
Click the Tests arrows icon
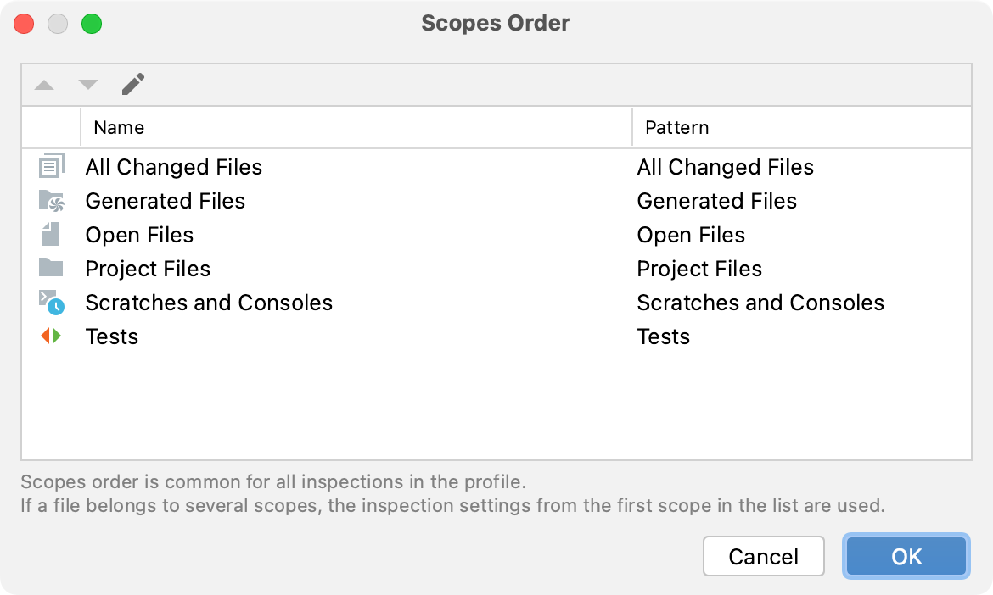tap(51, 336)
